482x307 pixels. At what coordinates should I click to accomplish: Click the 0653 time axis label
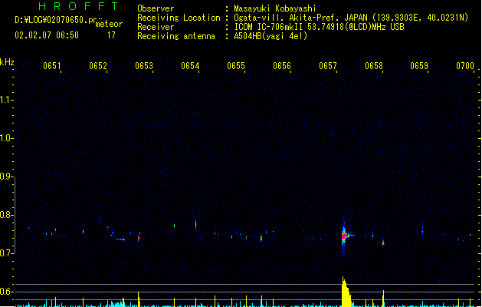[x=144, y=66]
